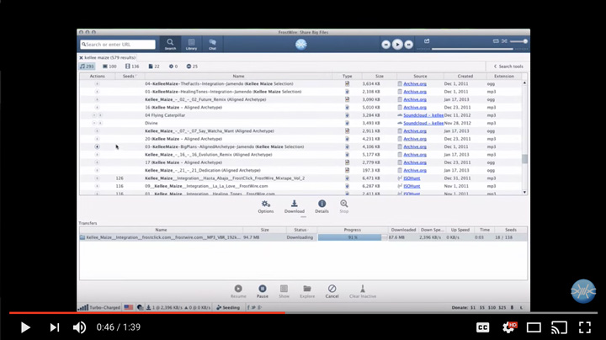
Task: Adjust the FrostWire volume slider
Action: 518,41
